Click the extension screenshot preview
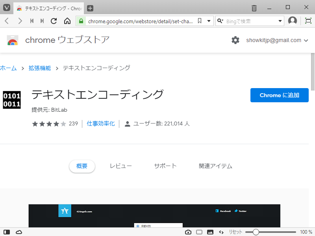 coord(154,216)
